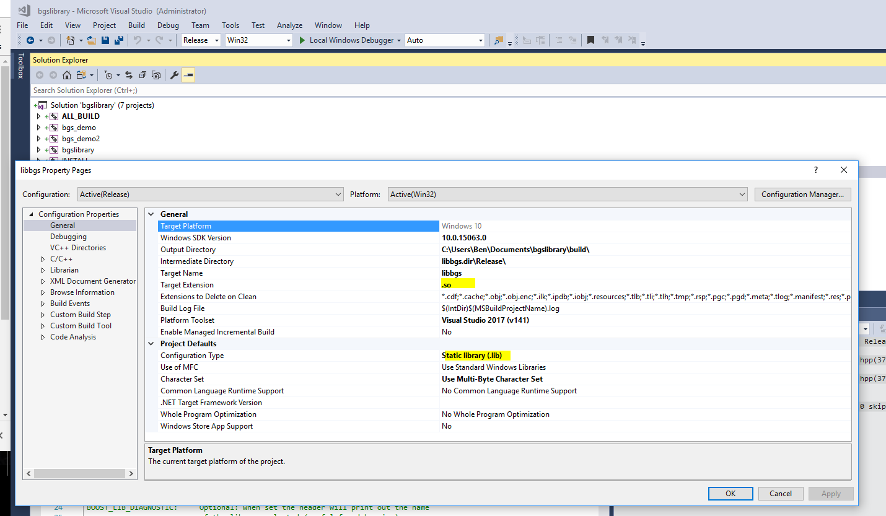This screenshot has height=516, width=886.
Task: Click the Configuration Manager button
Action: (802, 195)
